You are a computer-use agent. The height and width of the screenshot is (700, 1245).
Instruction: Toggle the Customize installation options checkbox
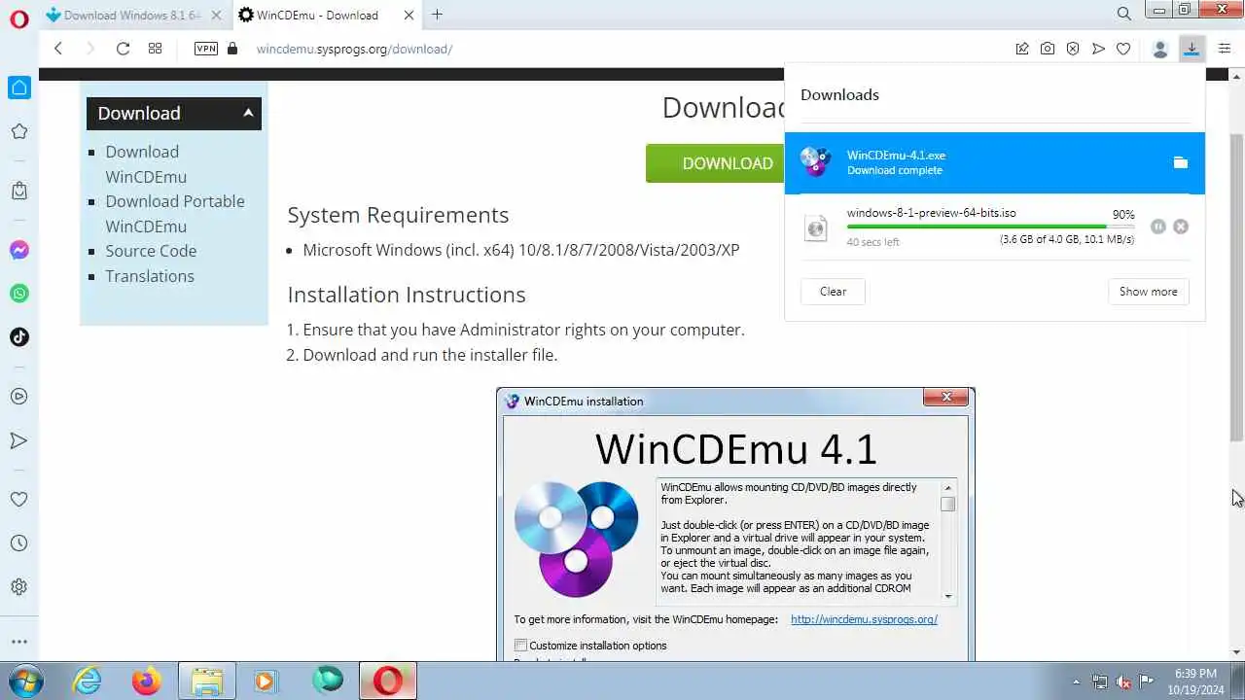point(521,646)
